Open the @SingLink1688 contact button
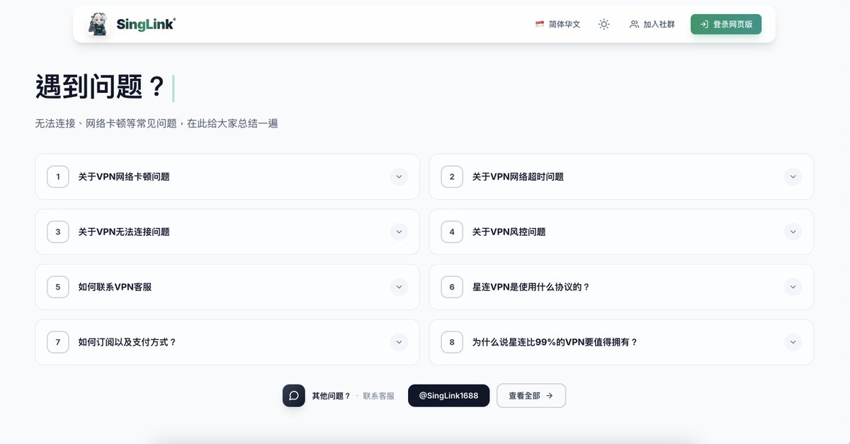850x444 pixels. pyautogui.click(x=448, y=395)
